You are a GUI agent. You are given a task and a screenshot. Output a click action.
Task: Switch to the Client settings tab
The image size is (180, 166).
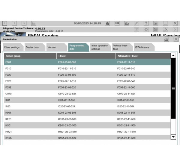click(x=12, y=47)
